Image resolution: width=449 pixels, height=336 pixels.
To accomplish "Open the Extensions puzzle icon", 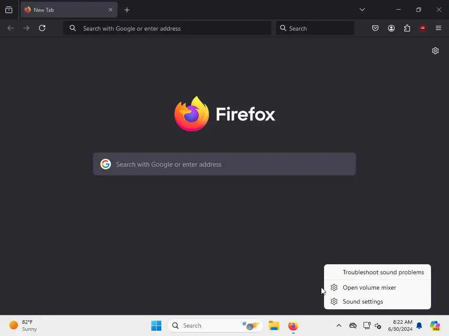I will tap(407, 28).
